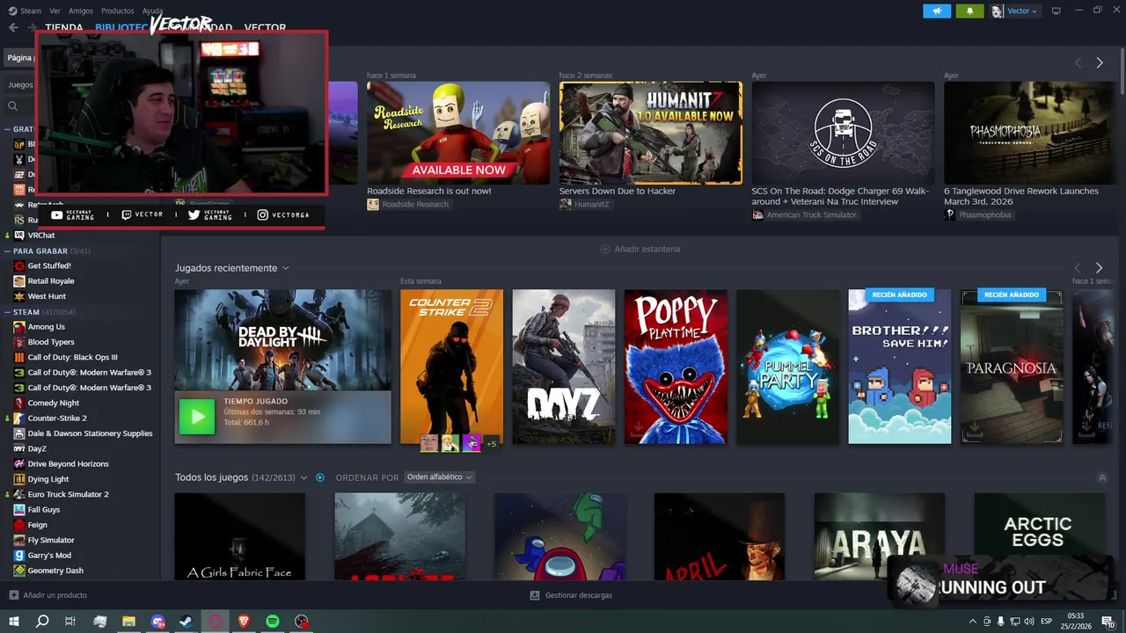Open Steam from the taskbar
This screenshot has height=633, width=1126.
(x=186, y=622)
